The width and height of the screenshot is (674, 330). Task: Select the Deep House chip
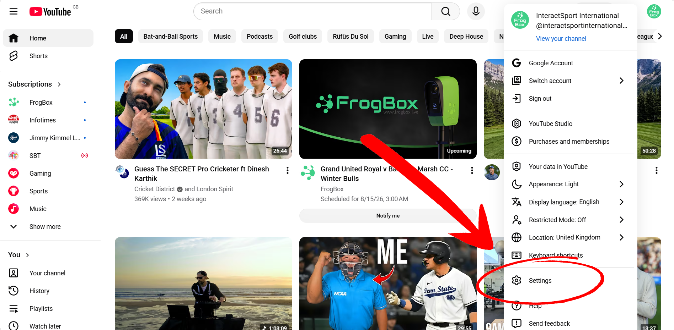(466, 37)
